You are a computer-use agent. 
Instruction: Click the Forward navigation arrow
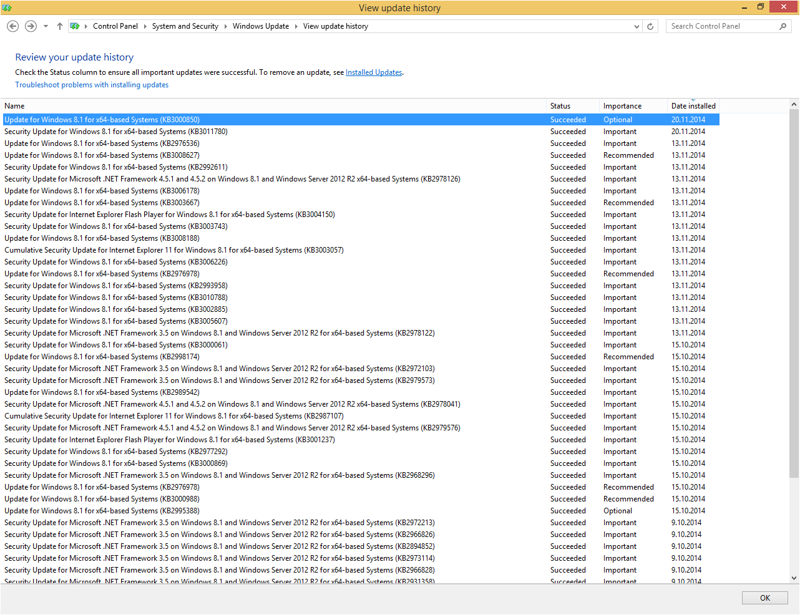31,26
